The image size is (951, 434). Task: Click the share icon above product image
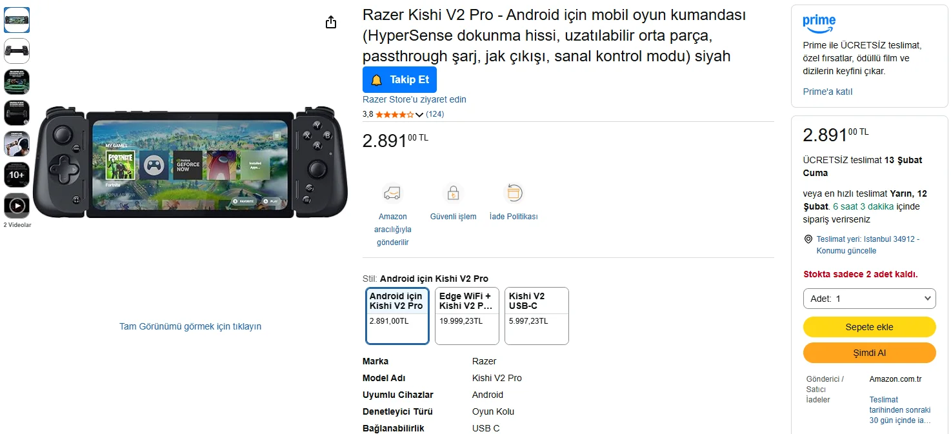coord(331,22)
